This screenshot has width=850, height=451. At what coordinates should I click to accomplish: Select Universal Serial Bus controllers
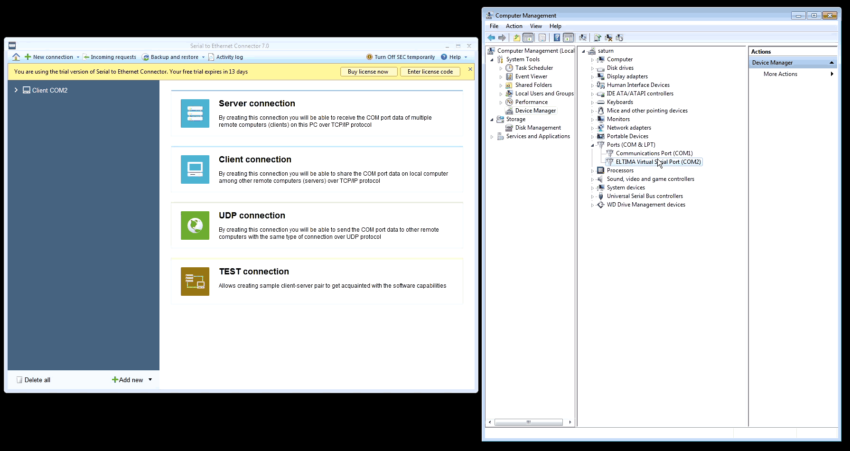(x=645, y=196)
